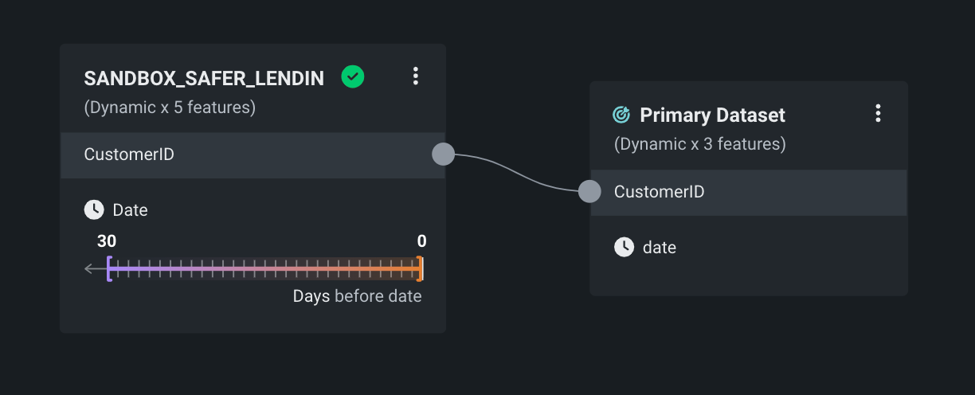The height and width of the screenshot is (395, 975).
Task: Click the green validation checkmark icon
Action: click(353, 76)
